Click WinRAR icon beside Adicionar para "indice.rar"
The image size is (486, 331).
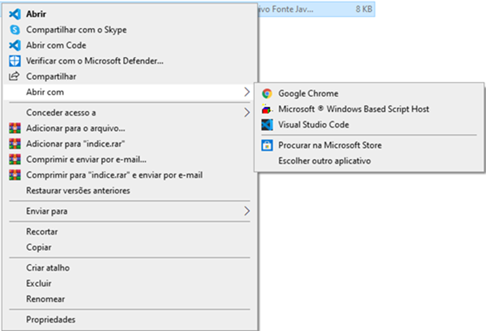click(15, 144)
